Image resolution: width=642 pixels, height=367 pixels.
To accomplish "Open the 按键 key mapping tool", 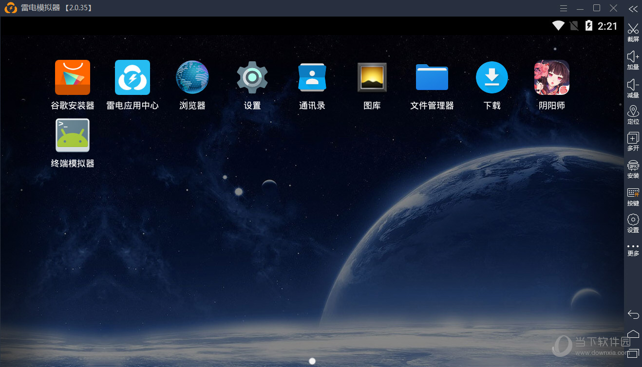I will coord(633,196).
